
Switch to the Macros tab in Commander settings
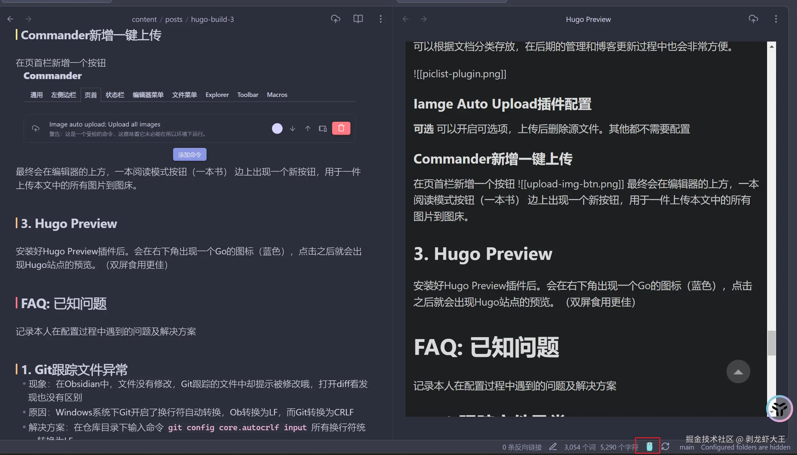tap(277, 95)
